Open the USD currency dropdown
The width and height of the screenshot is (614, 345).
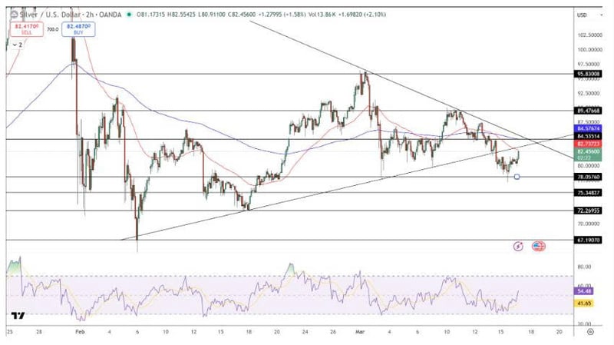586,15
